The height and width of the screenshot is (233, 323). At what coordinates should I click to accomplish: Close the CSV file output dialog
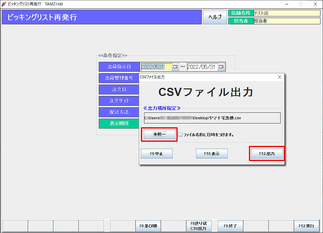coord(279,77)
